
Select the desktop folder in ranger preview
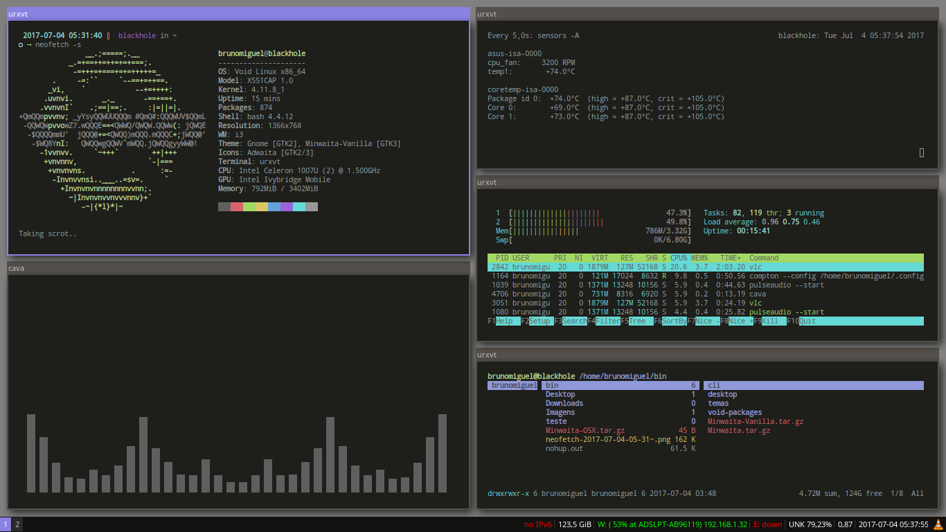(722, 394)
